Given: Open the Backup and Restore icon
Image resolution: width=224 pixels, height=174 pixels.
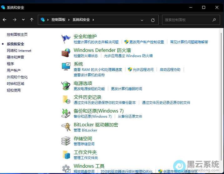Looking at the screenshot, I should (x=66, y=113).
